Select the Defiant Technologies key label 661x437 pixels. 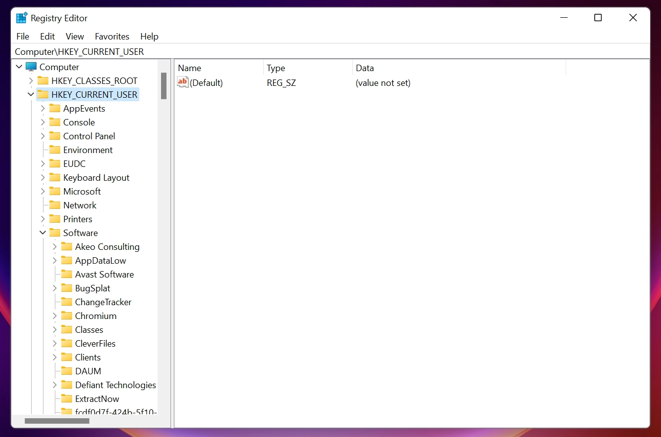point(116,385)
